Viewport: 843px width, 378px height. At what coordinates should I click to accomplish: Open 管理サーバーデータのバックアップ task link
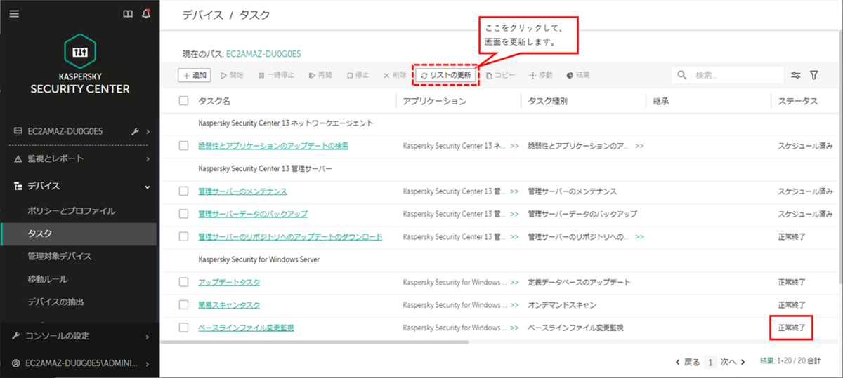coord(253,214)
